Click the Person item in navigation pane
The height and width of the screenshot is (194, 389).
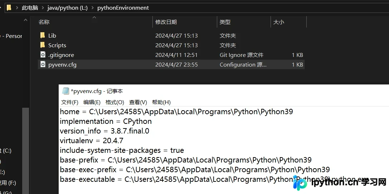tap(11, 36)
